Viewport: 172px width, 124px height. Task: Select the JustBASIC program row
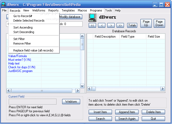click(43, 71)
